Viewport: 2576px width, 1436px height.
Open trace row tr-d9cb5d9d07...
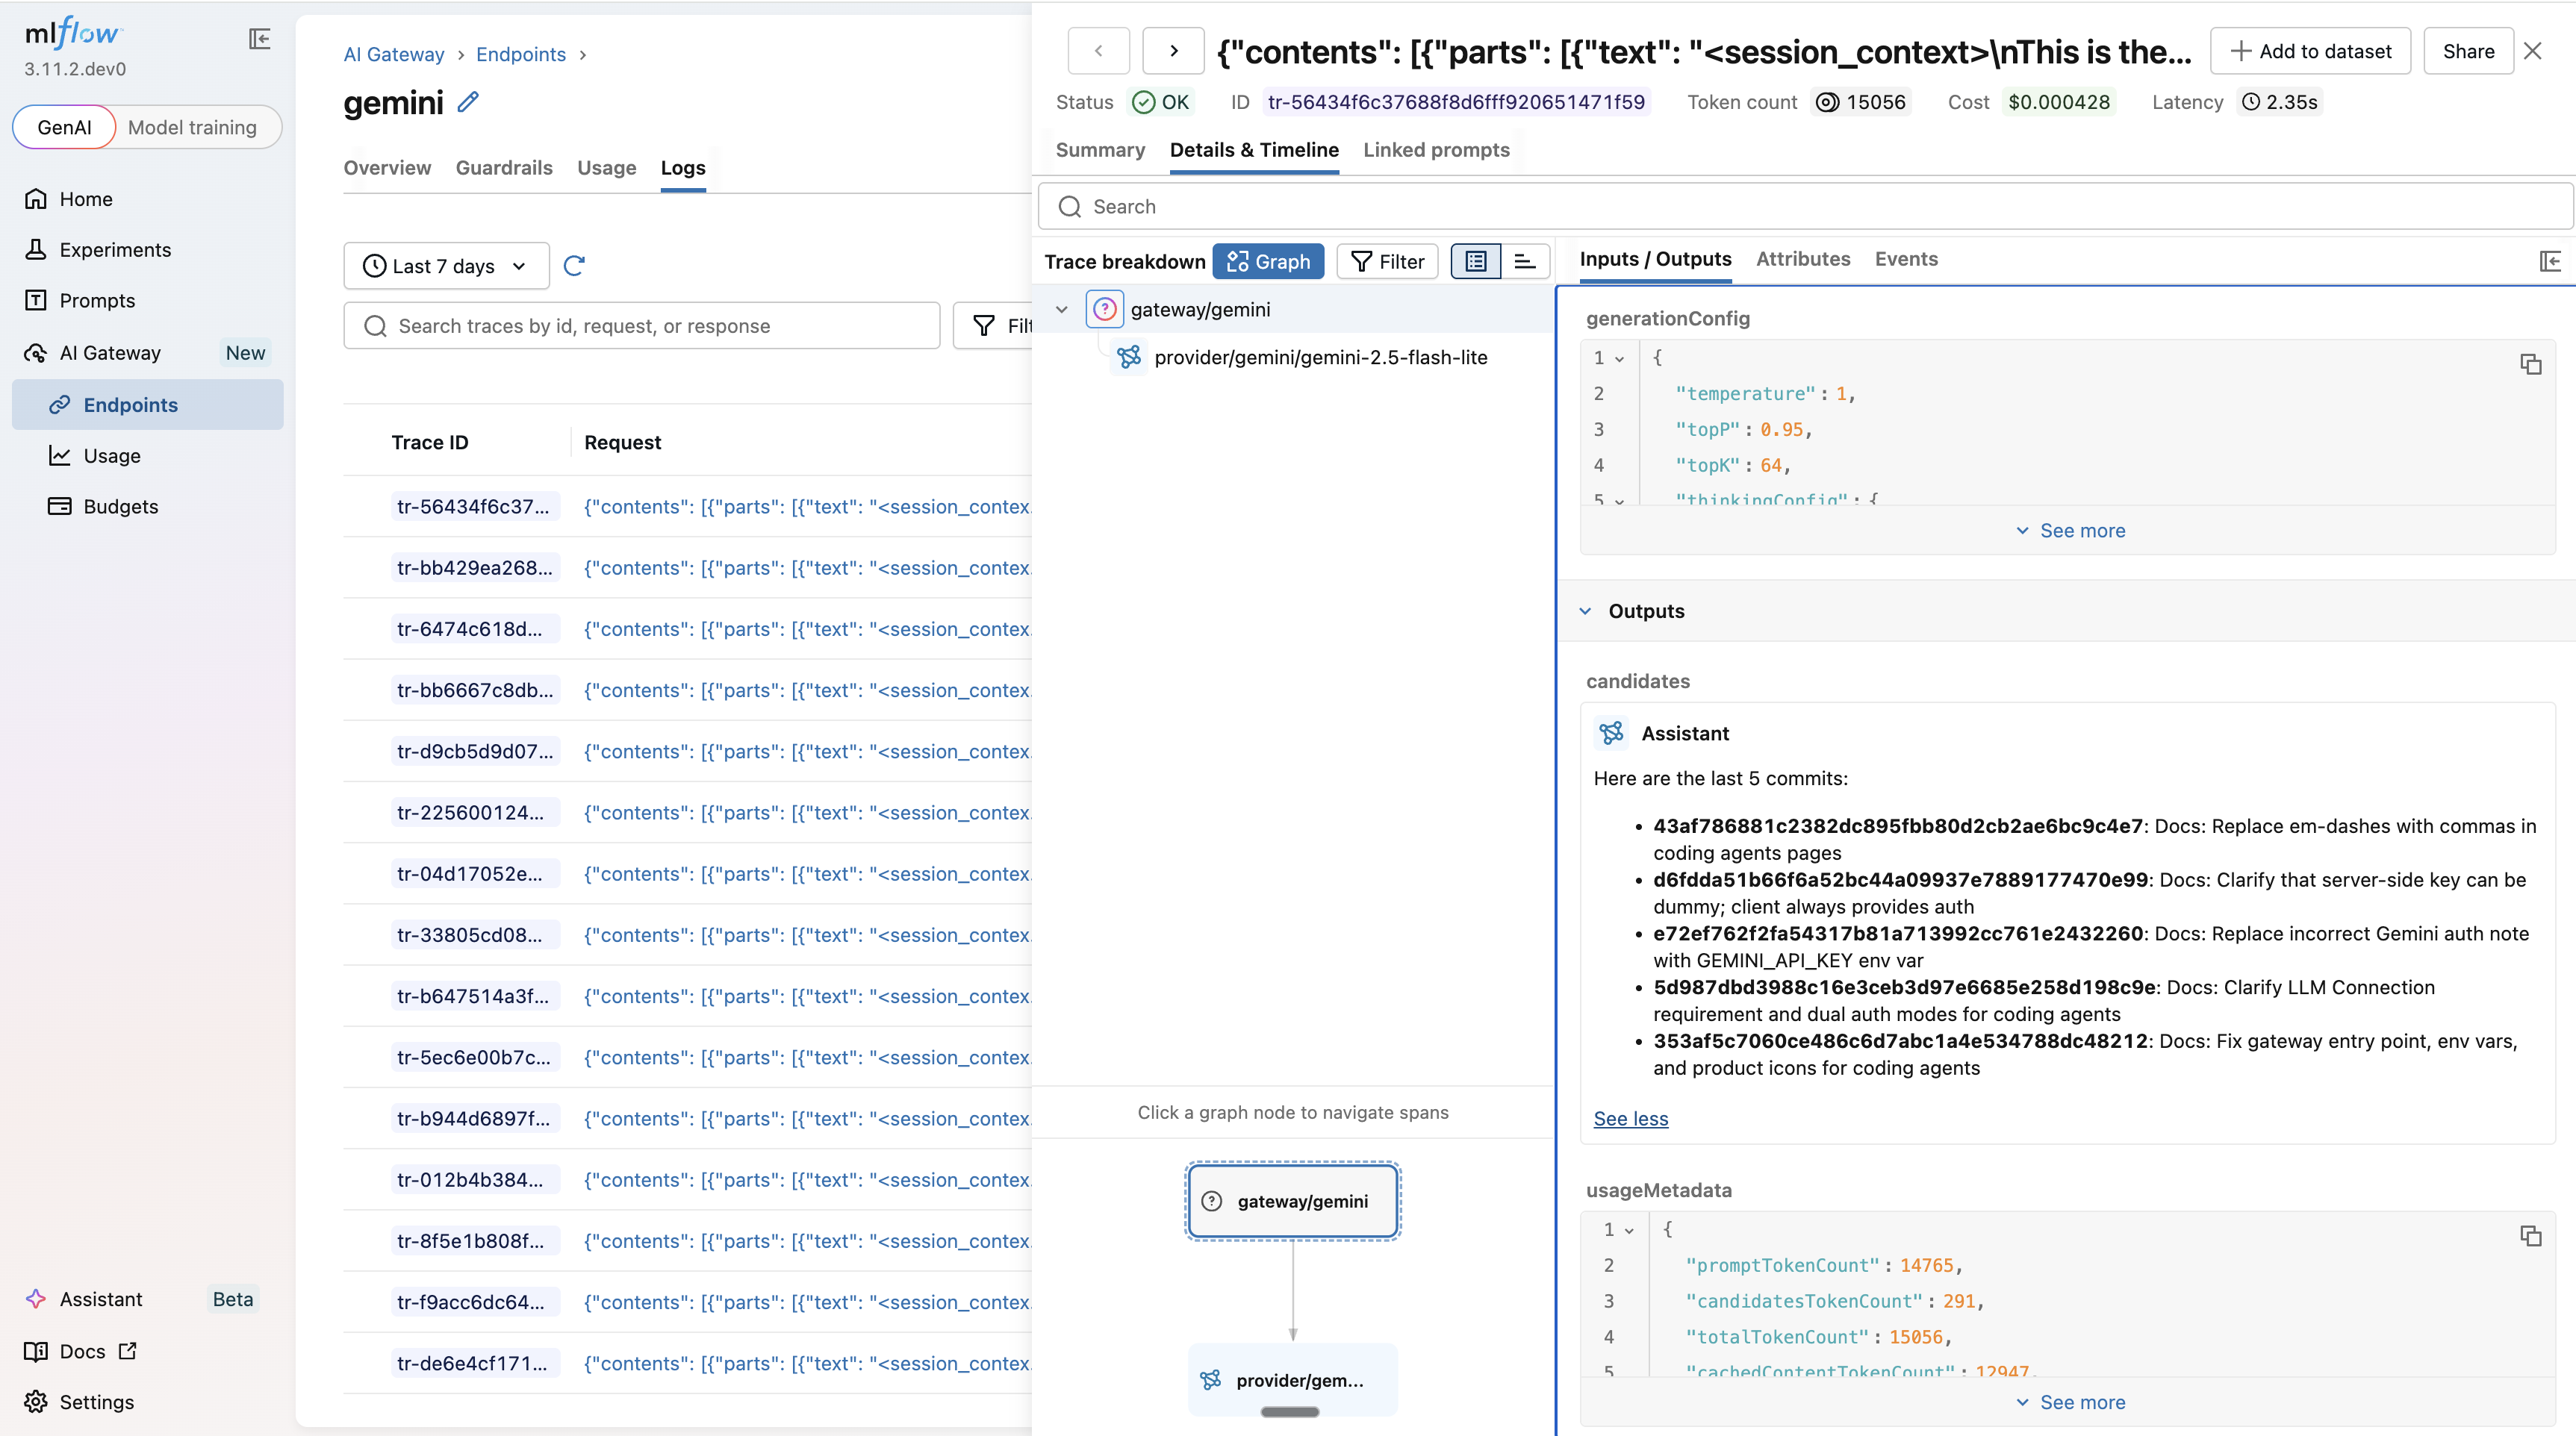tap(474, 752)
